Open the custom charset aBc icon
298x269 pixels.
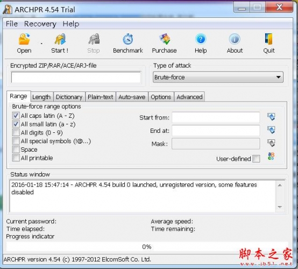pos(271,156)
